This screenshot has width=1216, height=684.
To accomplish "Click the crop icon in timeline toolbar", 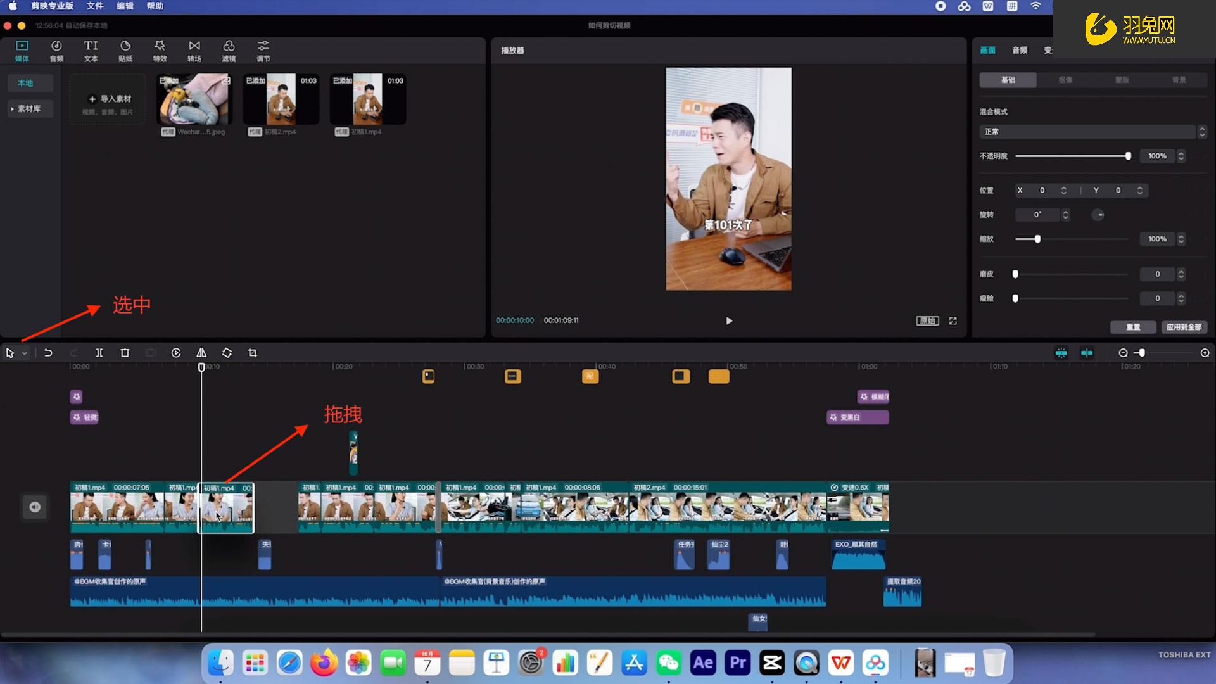I will point(253,353).
